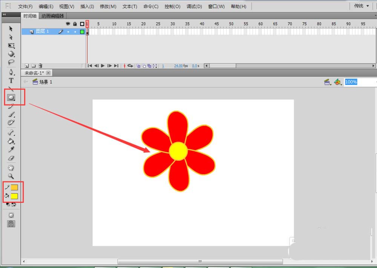Select the Pen tool
377x268 pixels.
[x=11, y=72]
